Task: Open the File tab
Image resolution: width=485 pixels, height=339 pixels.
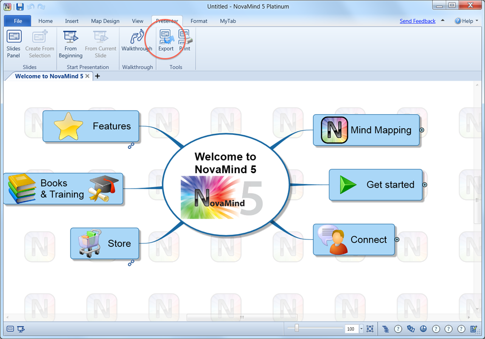Action: (x=18, y=21)
